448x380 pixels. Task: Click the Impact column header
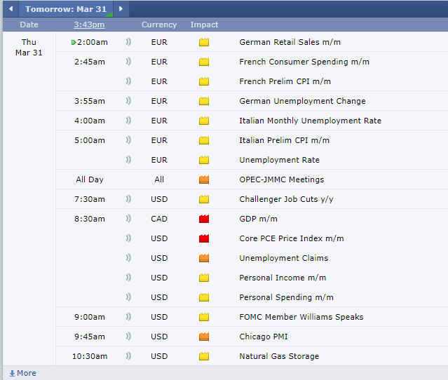[204, 25]
